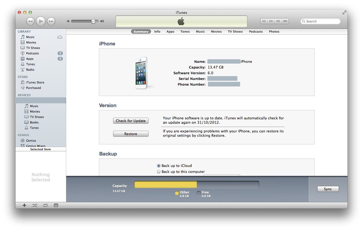The width and height of the screenshot is (363, 230).
Task: Click the high volume speaker icon
Action: tap(102, 21)
